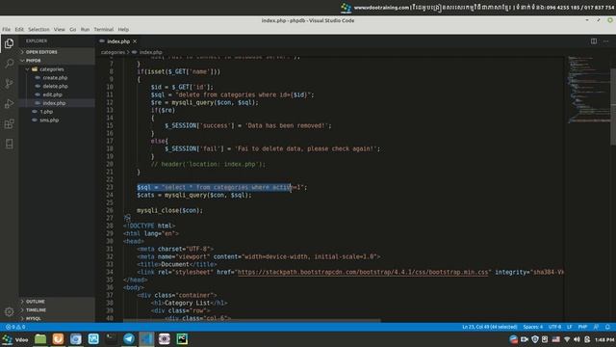Click the code minimap overview
The width and height of the screenshot is (616, 347).
[x=588, y=90]
